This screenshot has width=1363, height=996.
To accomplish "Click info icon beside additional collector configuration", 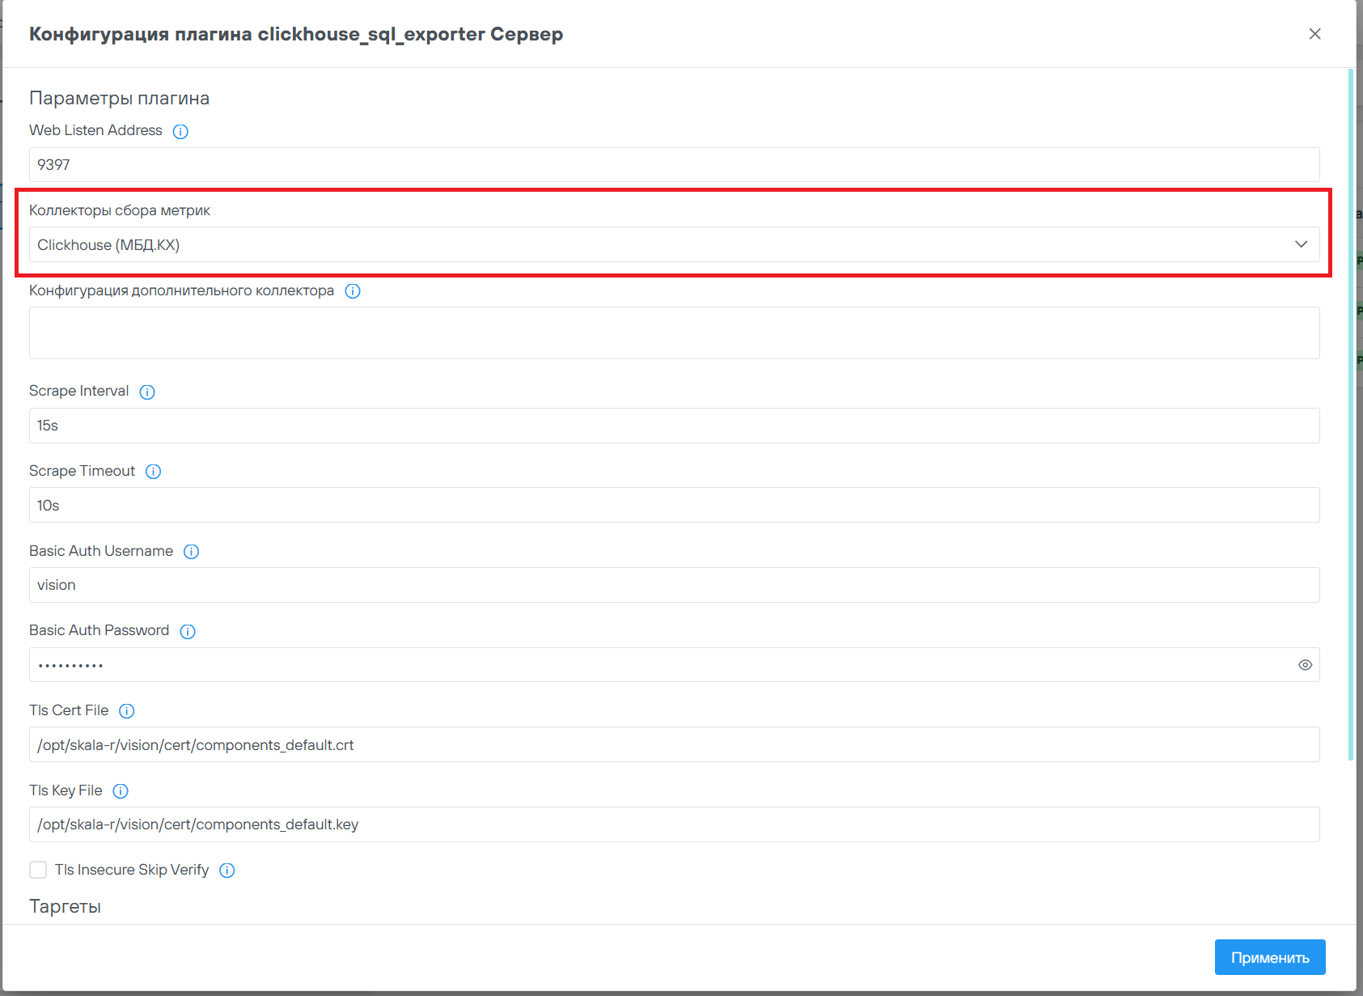I will coord(353,291).
